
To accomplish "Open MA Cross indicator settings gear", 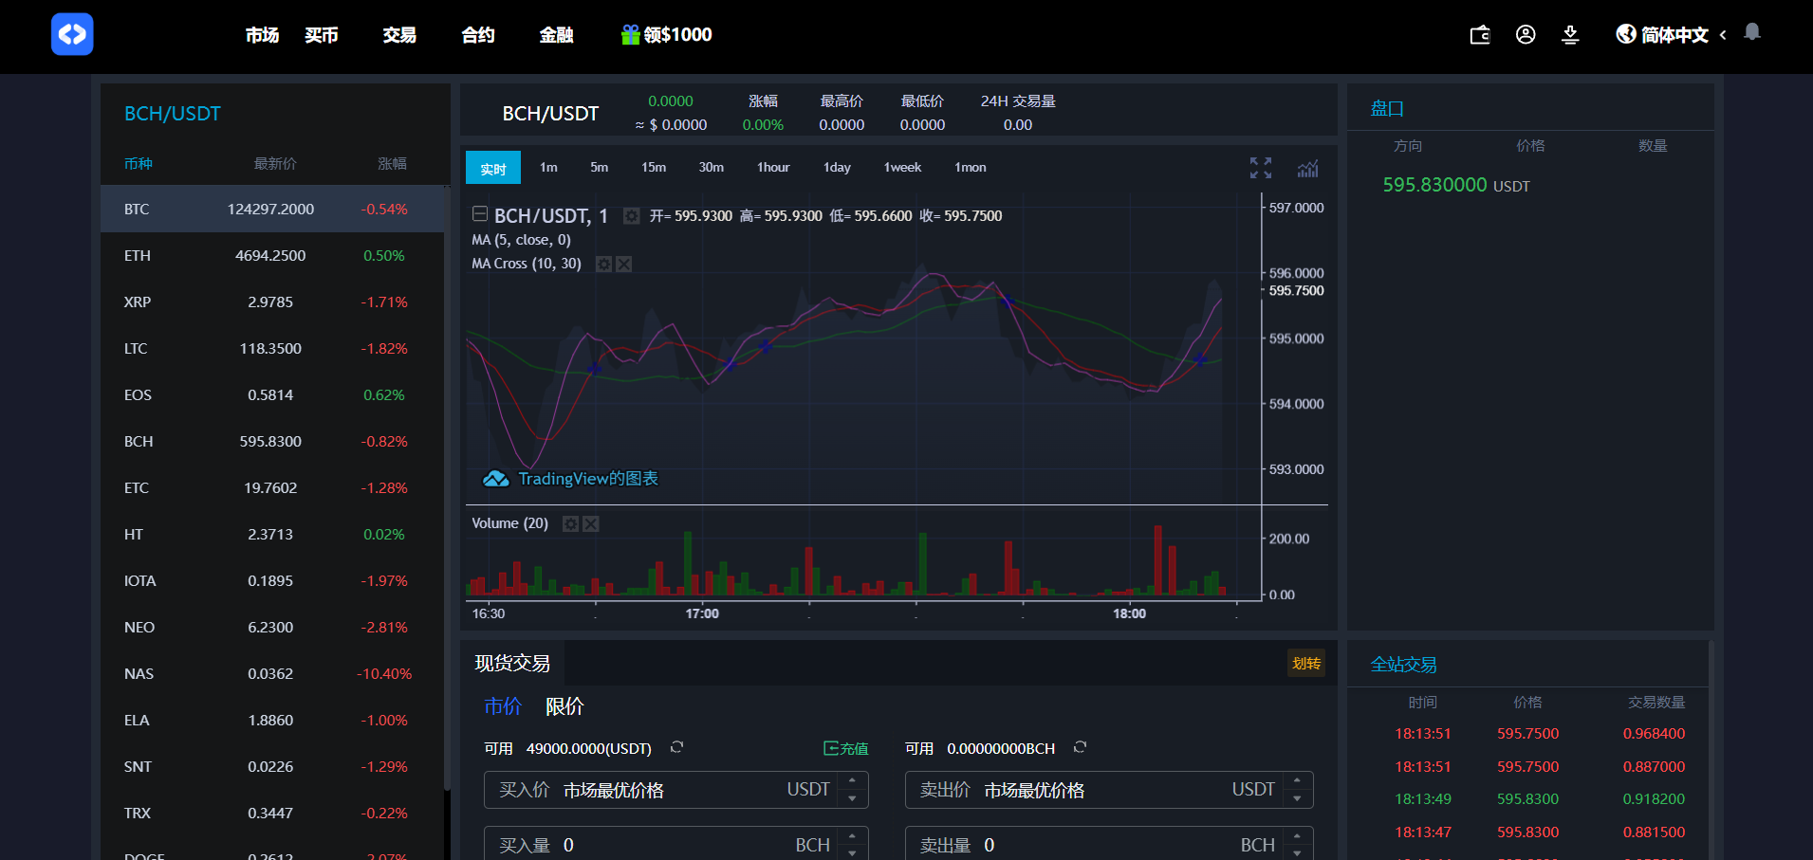I will click(x=603, y=264).
